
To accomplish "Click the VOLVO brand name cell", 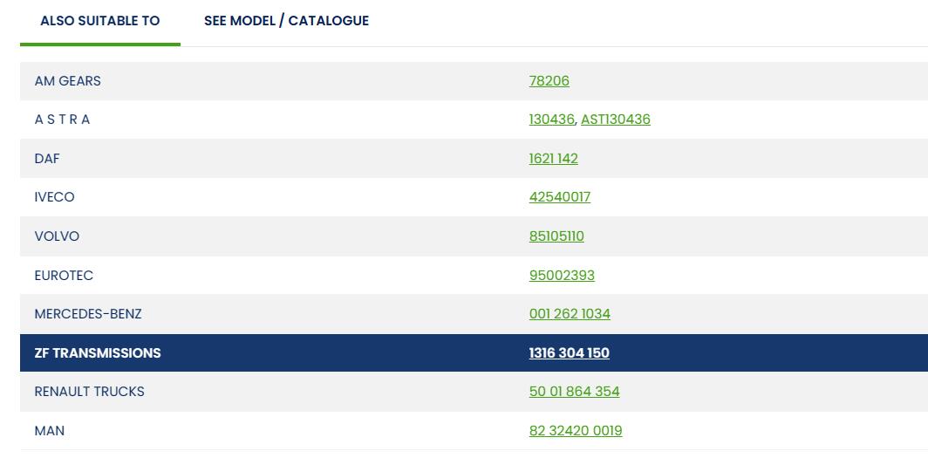I will pyautogui.click(x=57, y=236).
